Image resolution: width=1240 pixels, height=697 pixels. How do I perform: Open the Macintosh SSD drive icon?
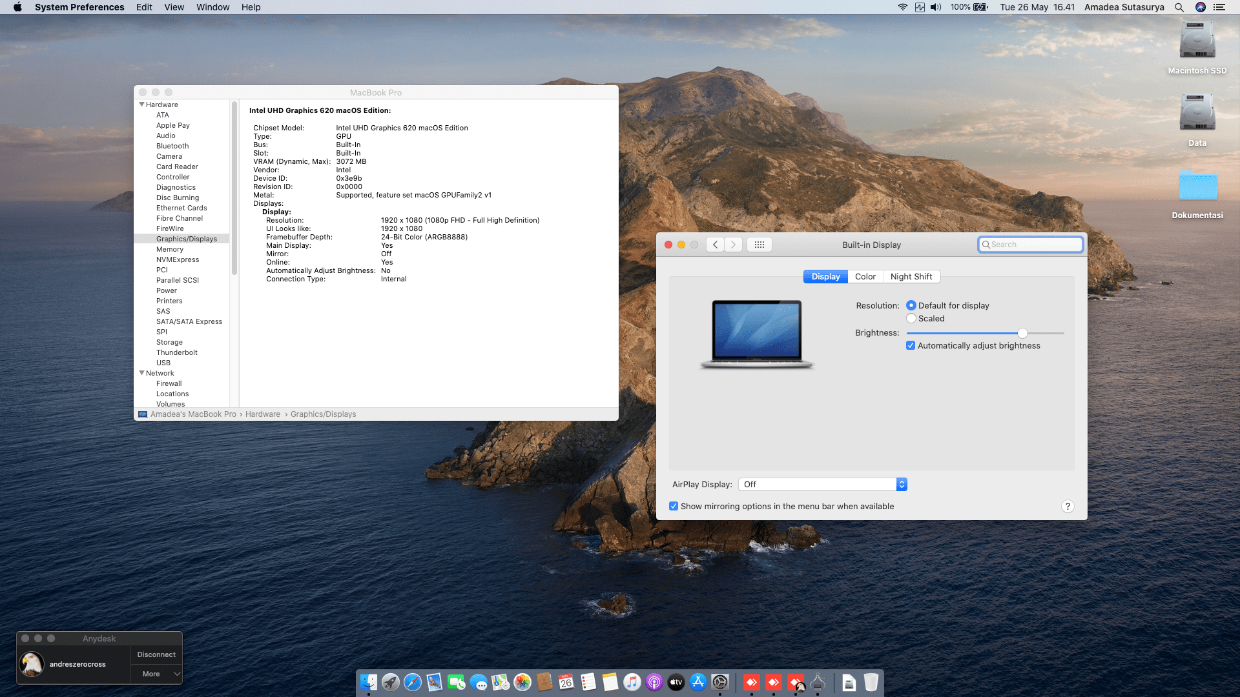pyautogui.click(x=1197, y=41)
